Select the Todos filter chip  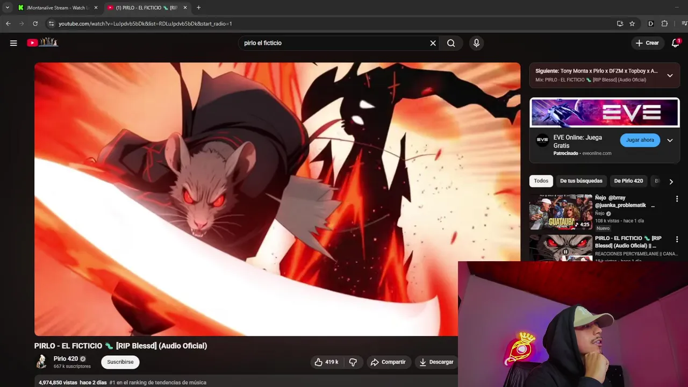click(541, 181)
